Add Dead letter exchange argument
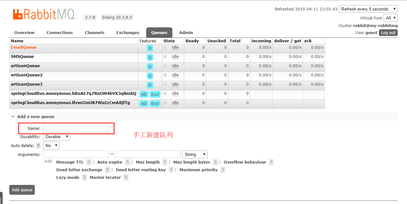407x204 pixels. (79, 170)
